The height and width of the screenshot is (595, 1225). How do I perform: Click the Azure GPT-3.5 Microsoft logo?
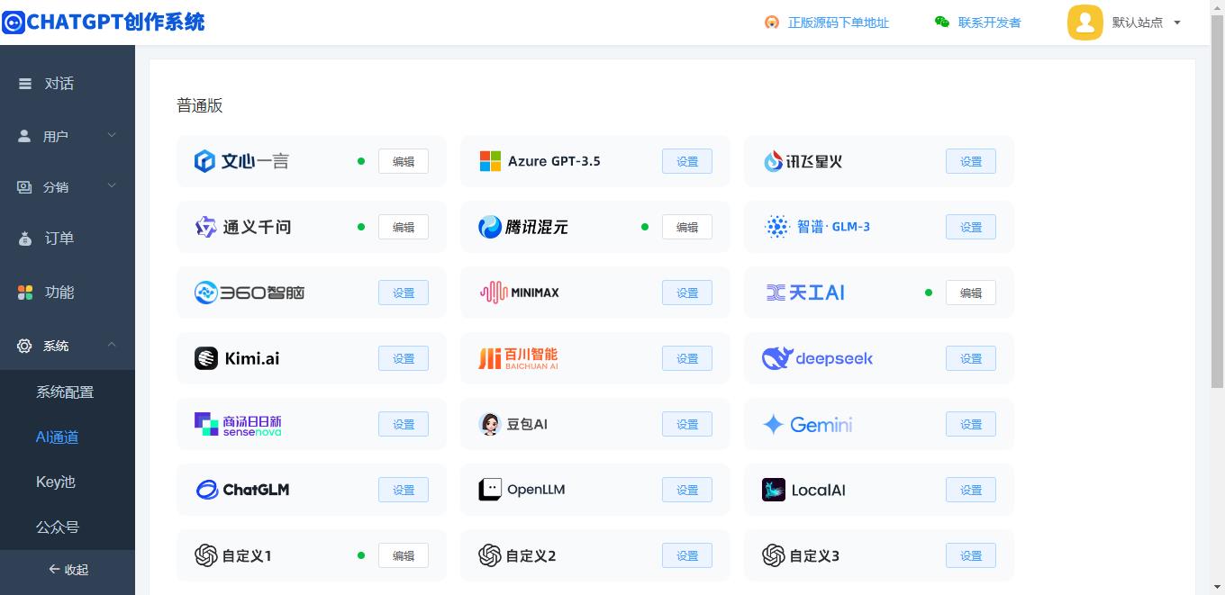490,161
